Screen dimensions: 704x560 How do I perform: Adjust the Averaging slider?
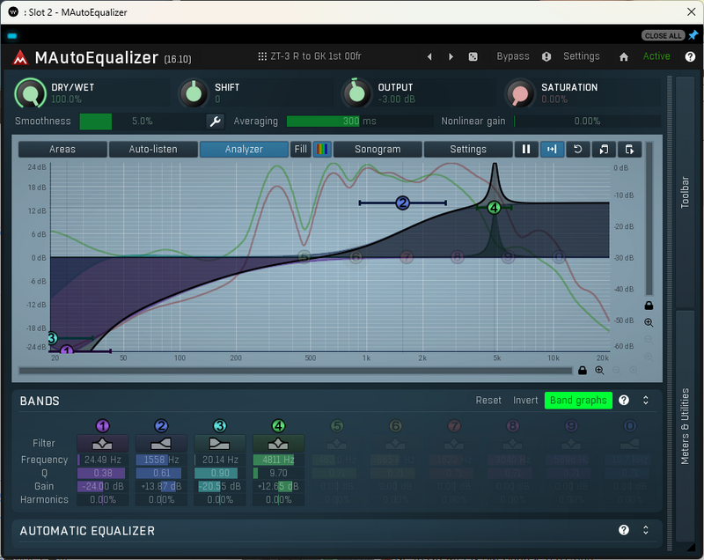[x=360, y=122]
